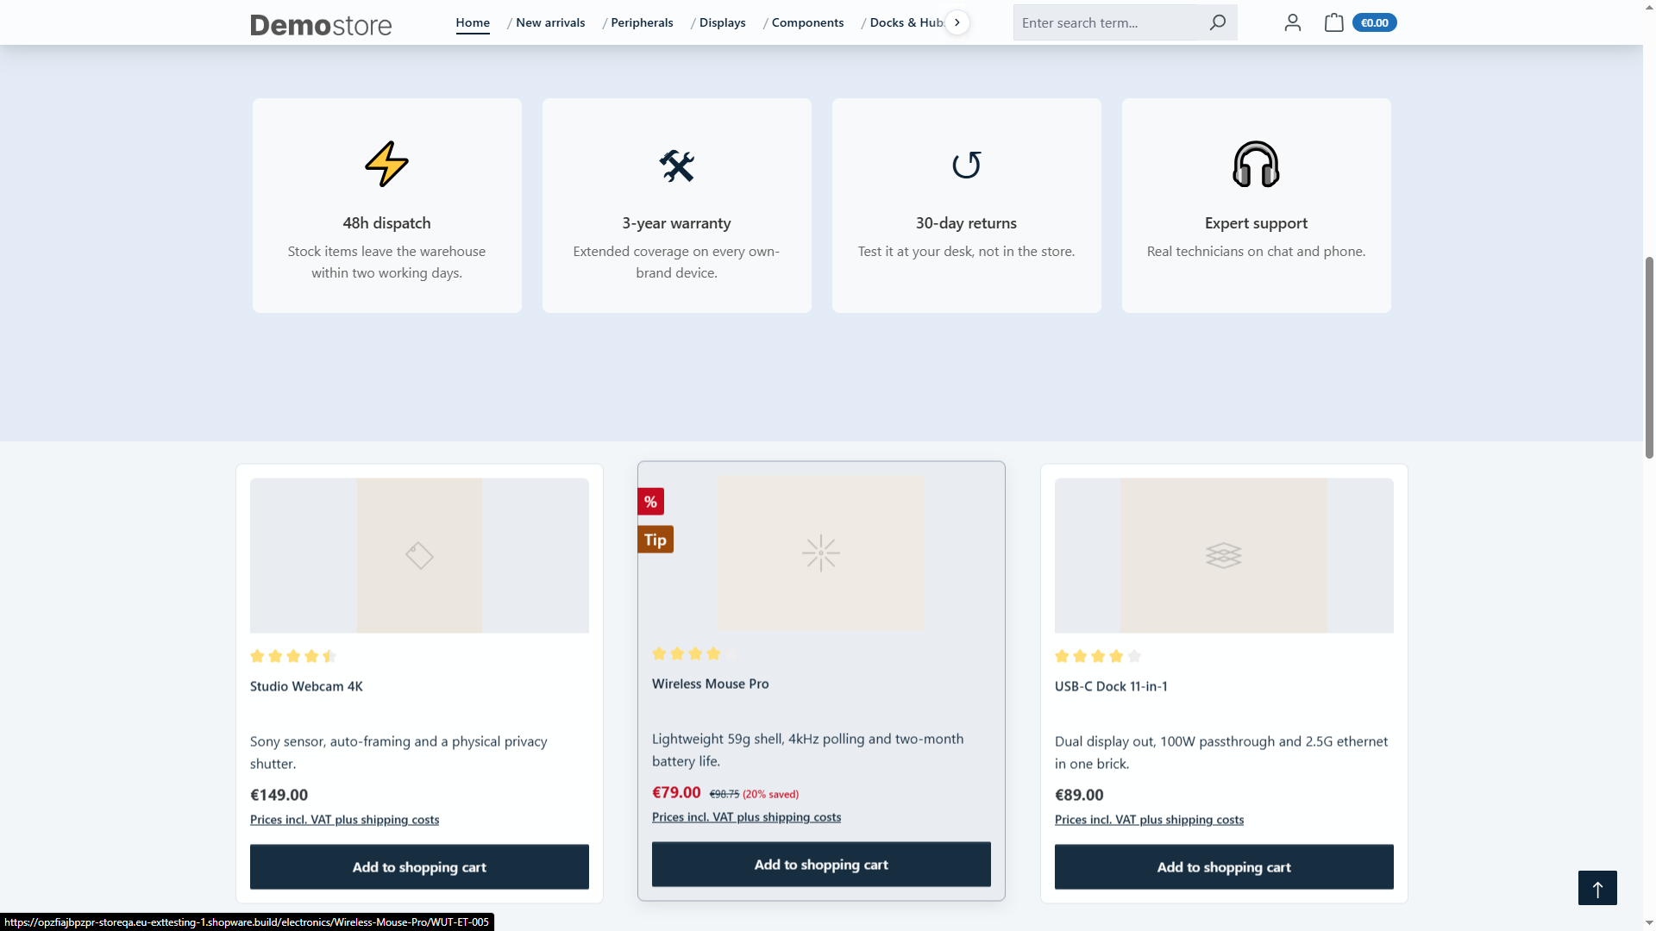Click the struck-through €98.75 original price
Screen dimensions: 1656x931
(x=724, y=794)
